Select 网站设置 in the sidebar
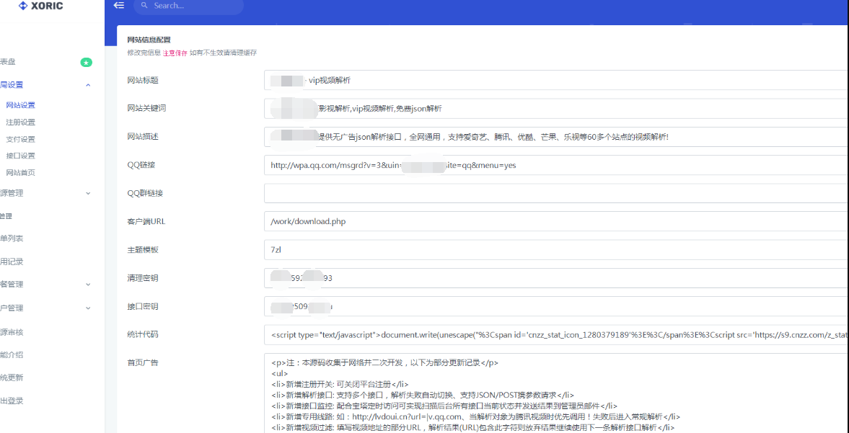Image resolution: width=849 pixels, height=433 pixels. tap(20, 105)
